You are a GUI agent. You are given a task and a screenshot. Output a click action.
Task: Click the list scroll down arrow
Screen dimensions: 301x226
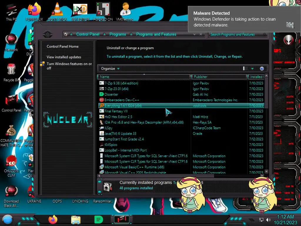(266, 171)
